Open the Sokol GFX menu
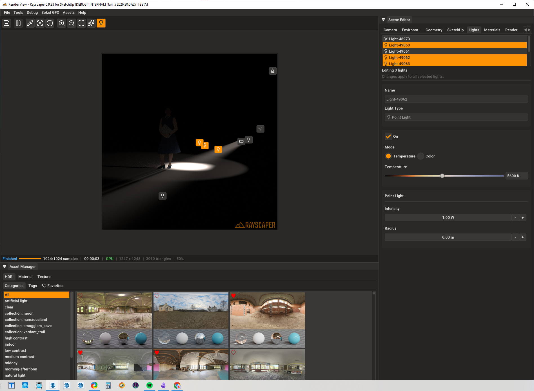 (x=50, y=12)
